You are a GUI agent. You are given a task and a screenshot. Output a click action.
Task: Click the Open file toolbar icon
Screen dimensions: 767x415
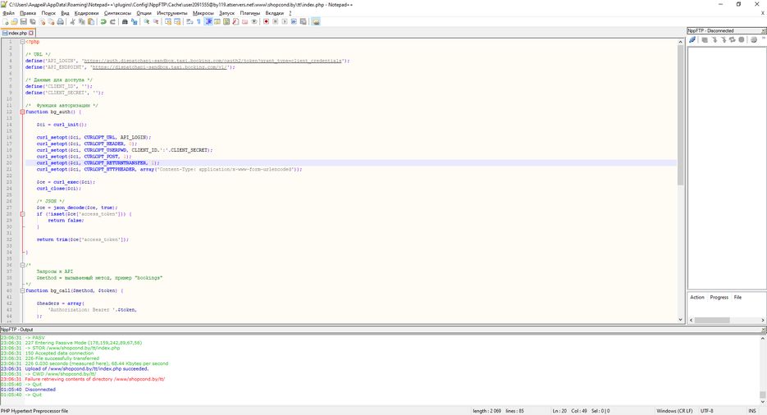(x=14, y=21)
